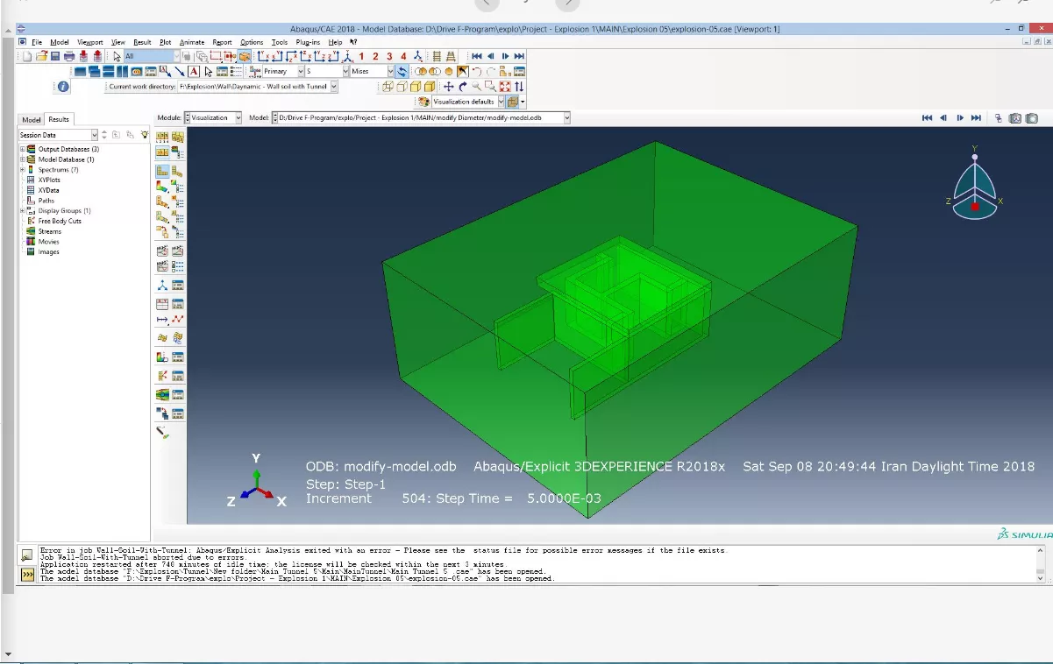The width and height of the screenshot is (1053, 664).
Task: Select Movies in results tree
Action: [48, 242]
